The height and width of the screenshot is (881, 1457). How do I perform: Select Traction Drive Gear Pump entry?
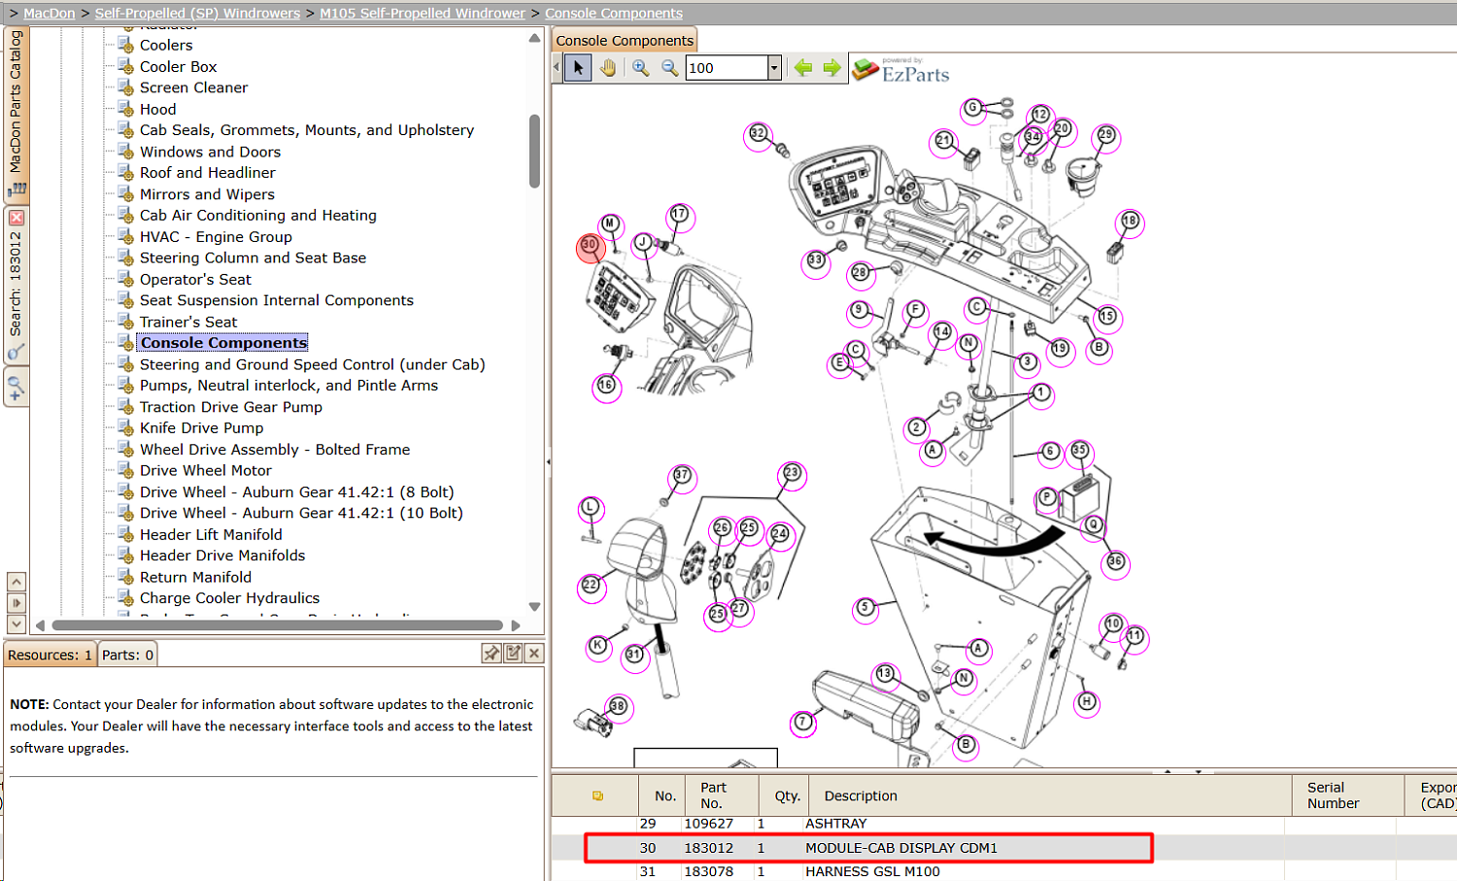(x=231, y=407)
